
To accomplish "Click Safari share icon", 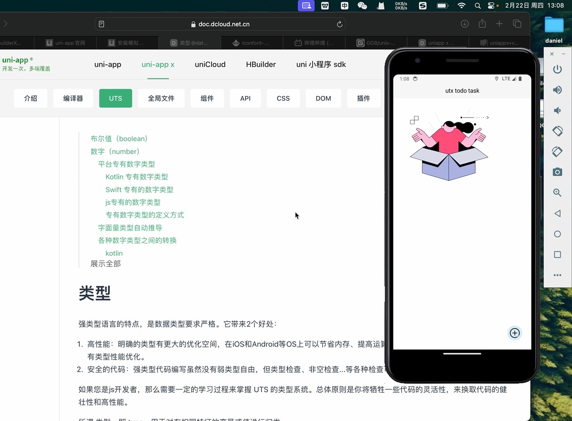I will [x=482, y=23].
